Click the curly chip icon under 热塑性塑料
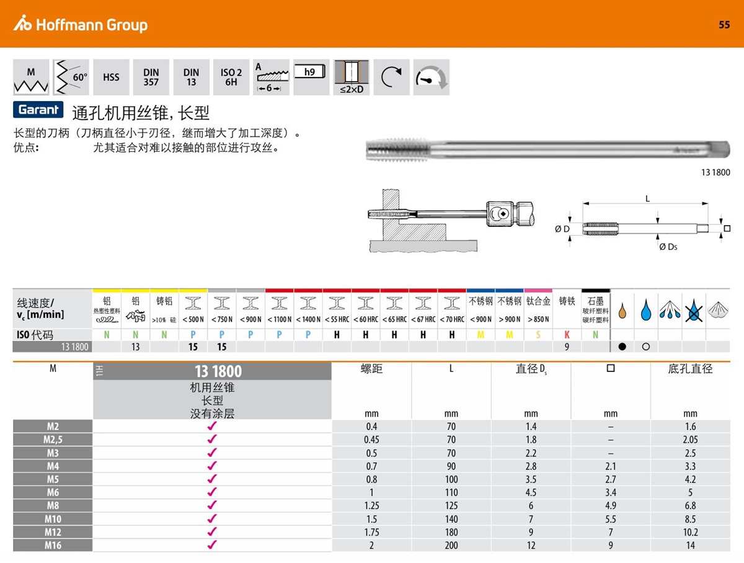 [107, 319]
